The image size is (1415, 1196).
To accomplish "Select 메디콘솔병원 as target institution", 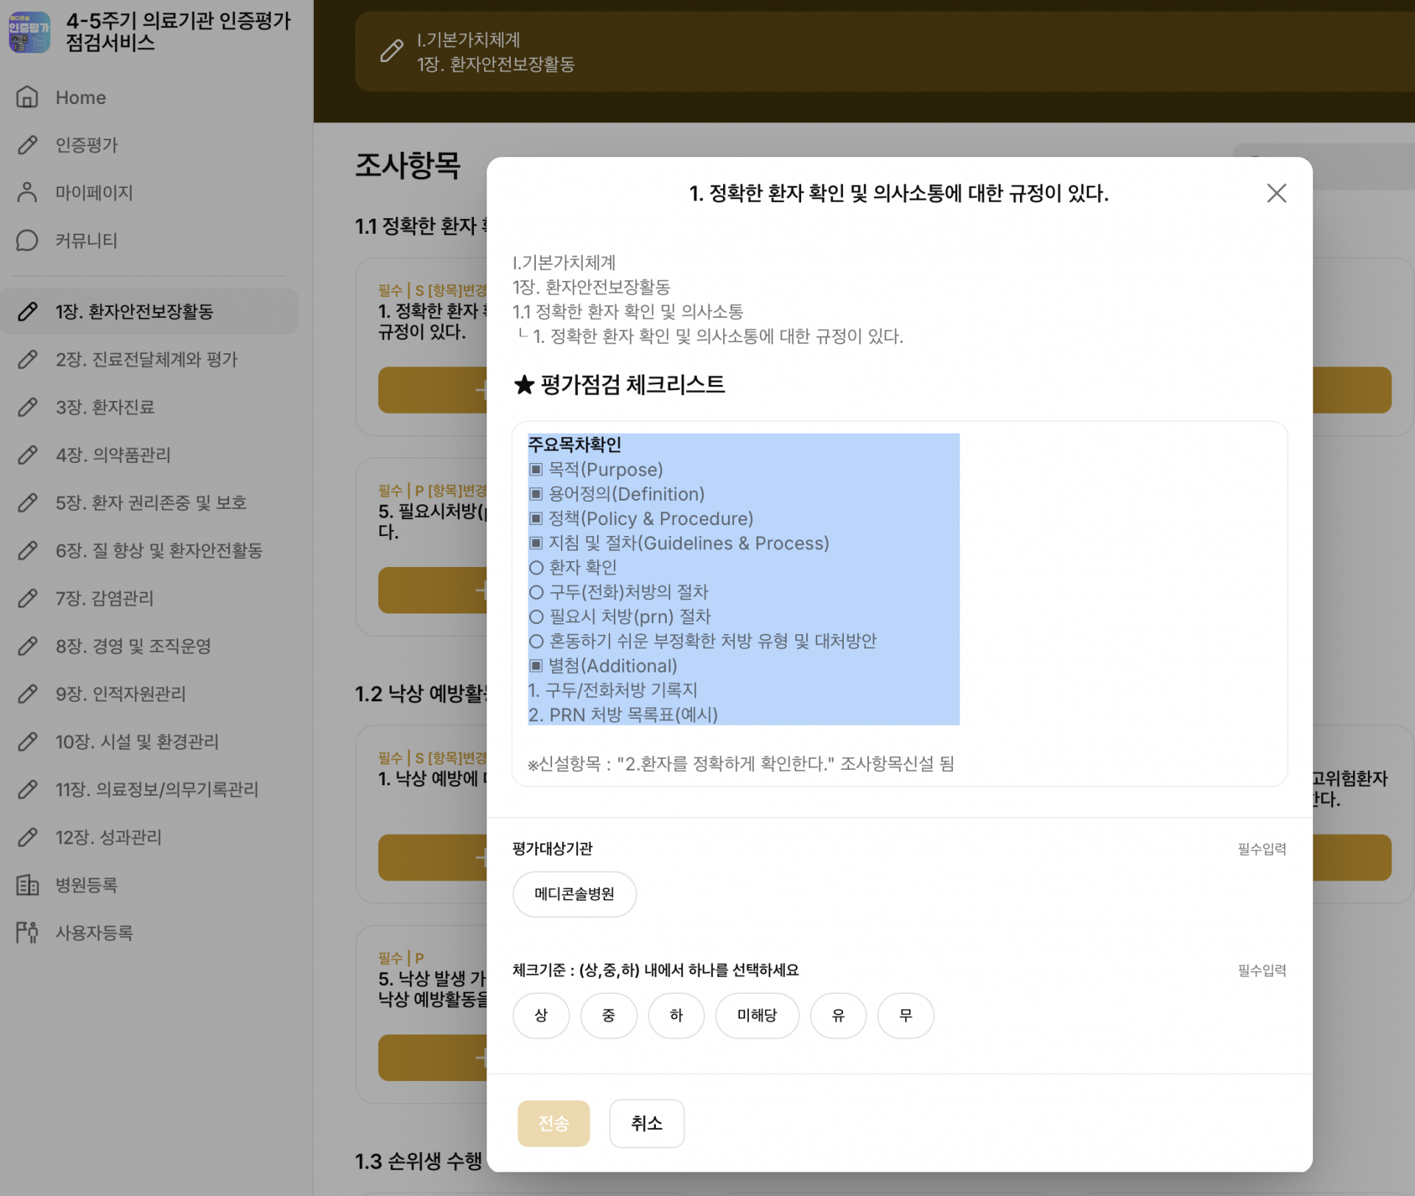I will coord(574,894).
